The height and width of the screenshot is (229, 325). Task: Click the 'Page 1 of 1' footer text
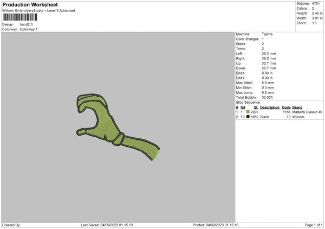coord(314,225)
